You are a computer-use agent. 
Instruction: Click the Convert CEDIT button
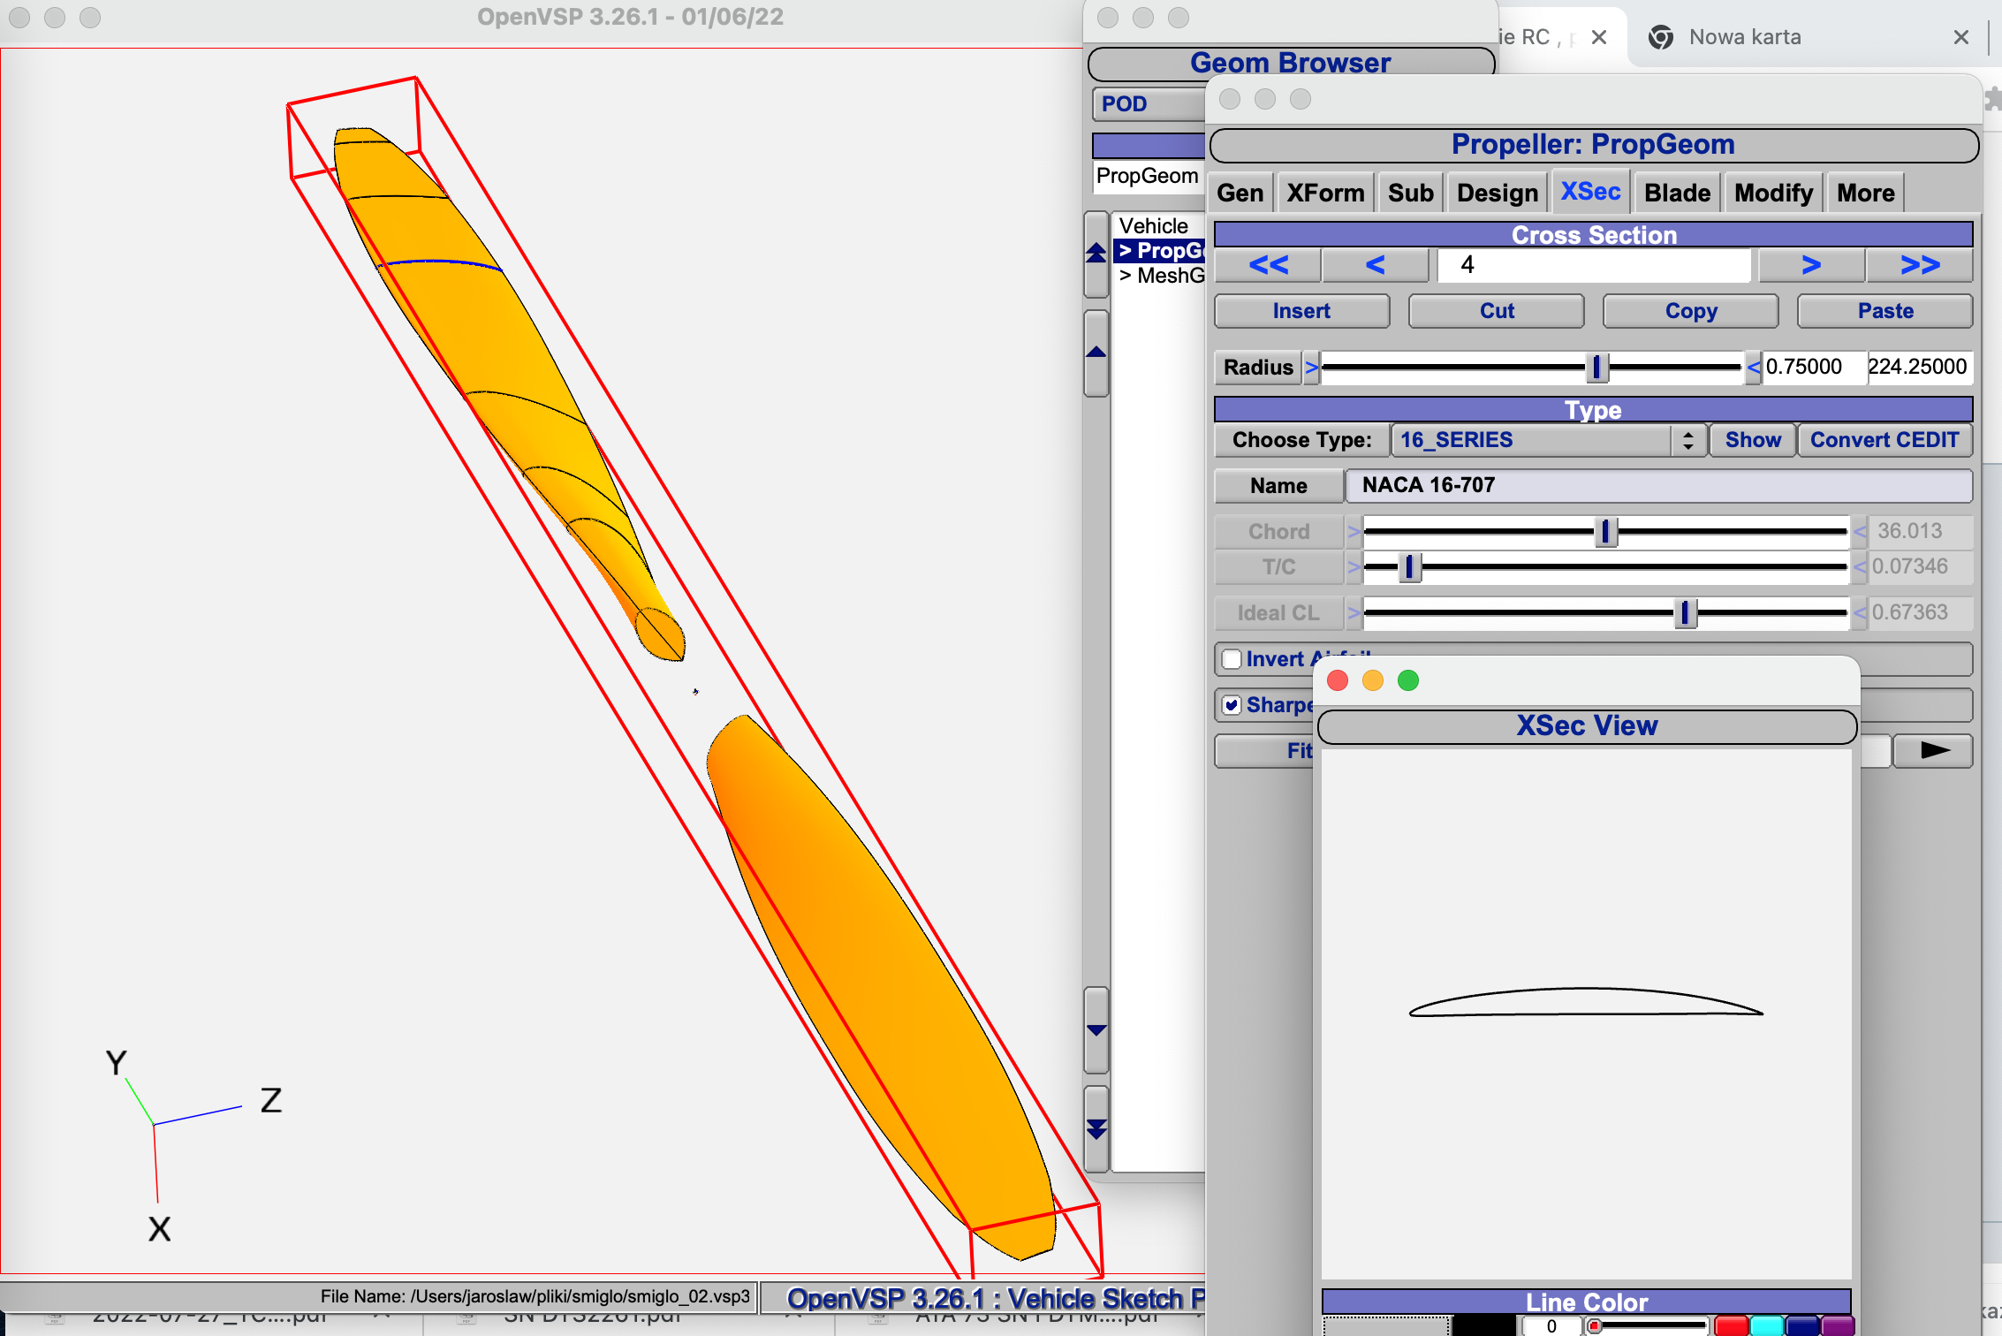click(x=1884, y=440)
